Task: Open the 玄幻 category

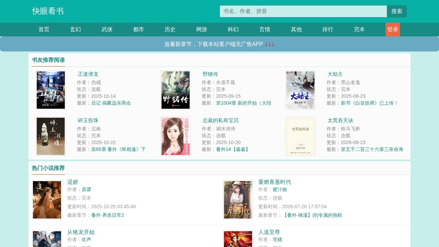Action: point(75,30)
